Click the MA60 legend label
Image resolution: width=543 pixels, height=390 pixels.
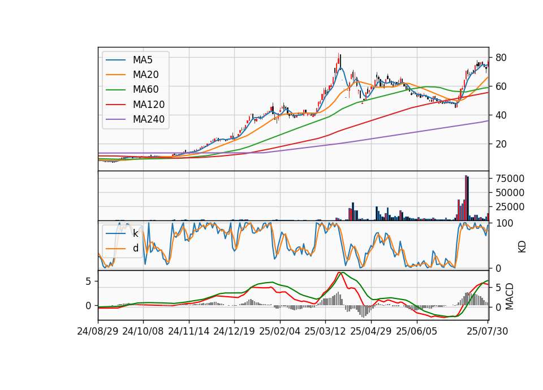click(145, 90)
